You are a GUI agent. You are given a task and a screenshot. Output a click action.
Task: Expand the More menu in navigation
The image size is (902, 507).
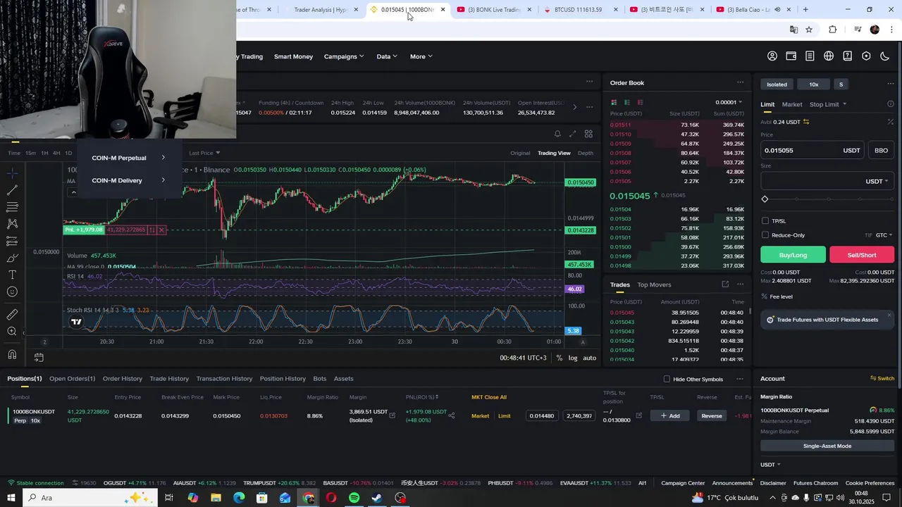(x=421, y=56)
